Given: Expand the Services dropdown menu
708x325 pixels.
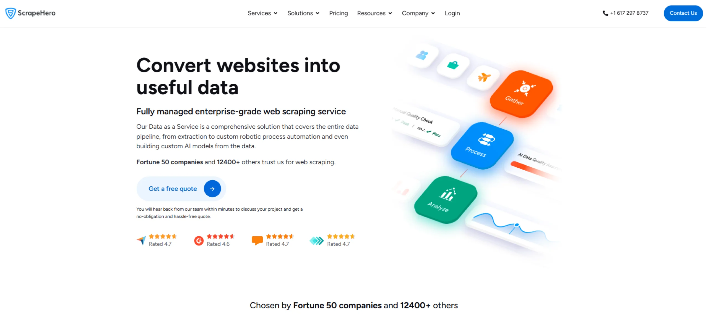Looking at the screenshot, I should click(x=262, y=13).
